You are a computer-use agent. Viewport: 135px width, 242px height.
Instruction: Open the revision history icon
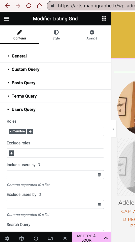36,238
